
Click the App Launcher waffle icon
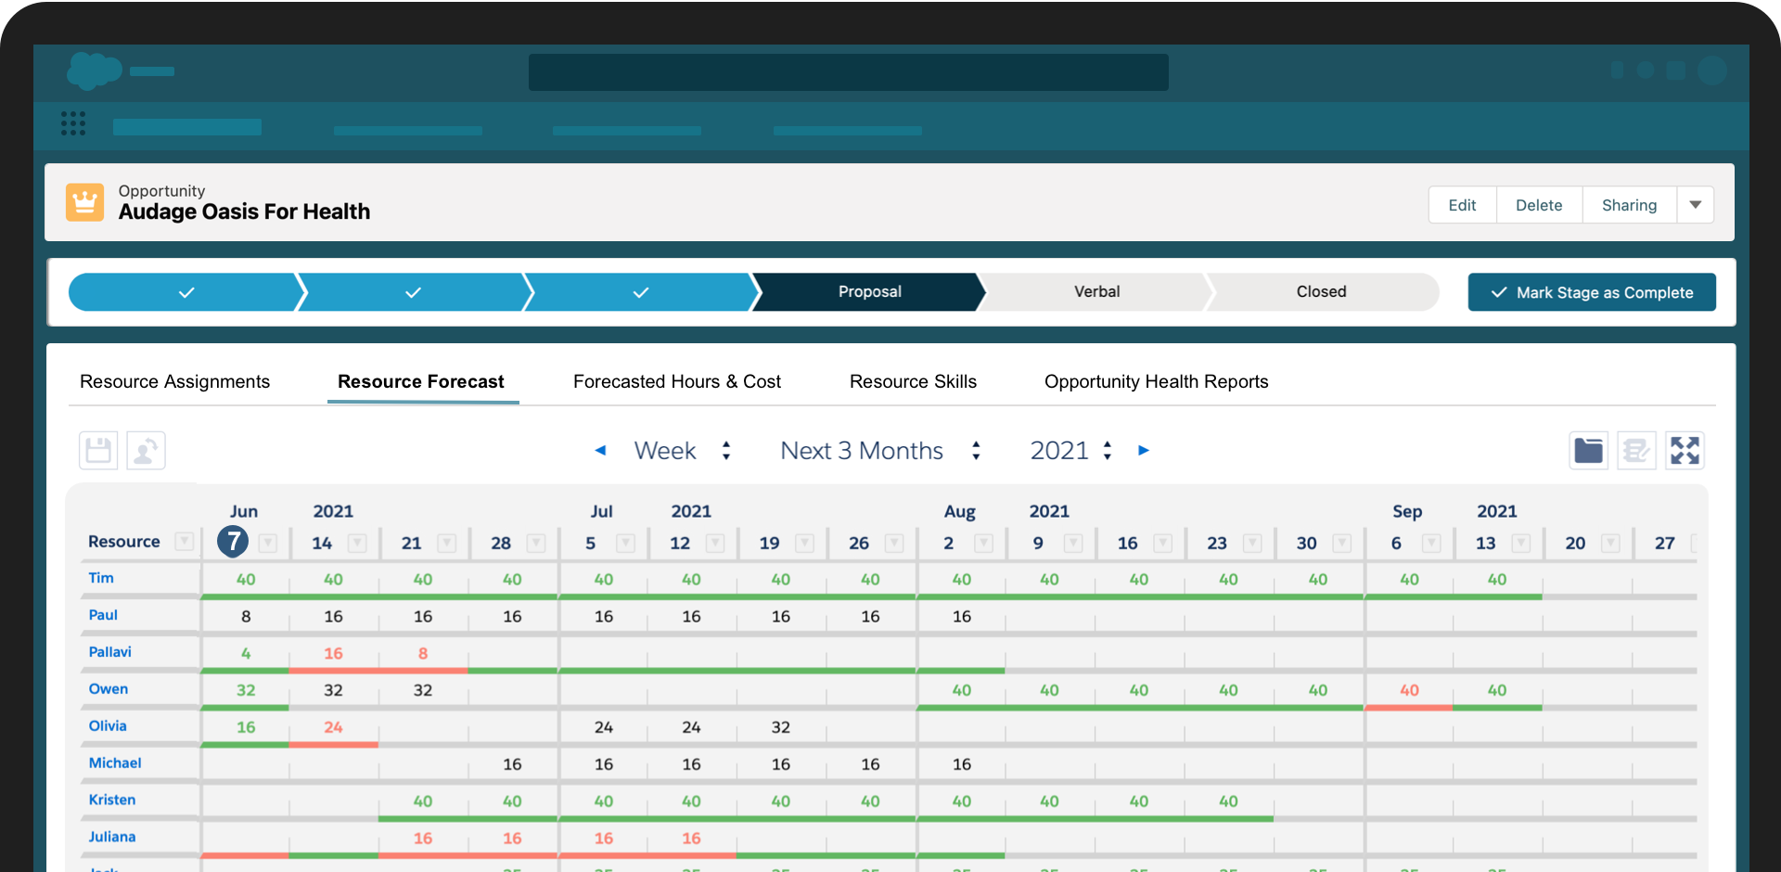tap(72, 123)
